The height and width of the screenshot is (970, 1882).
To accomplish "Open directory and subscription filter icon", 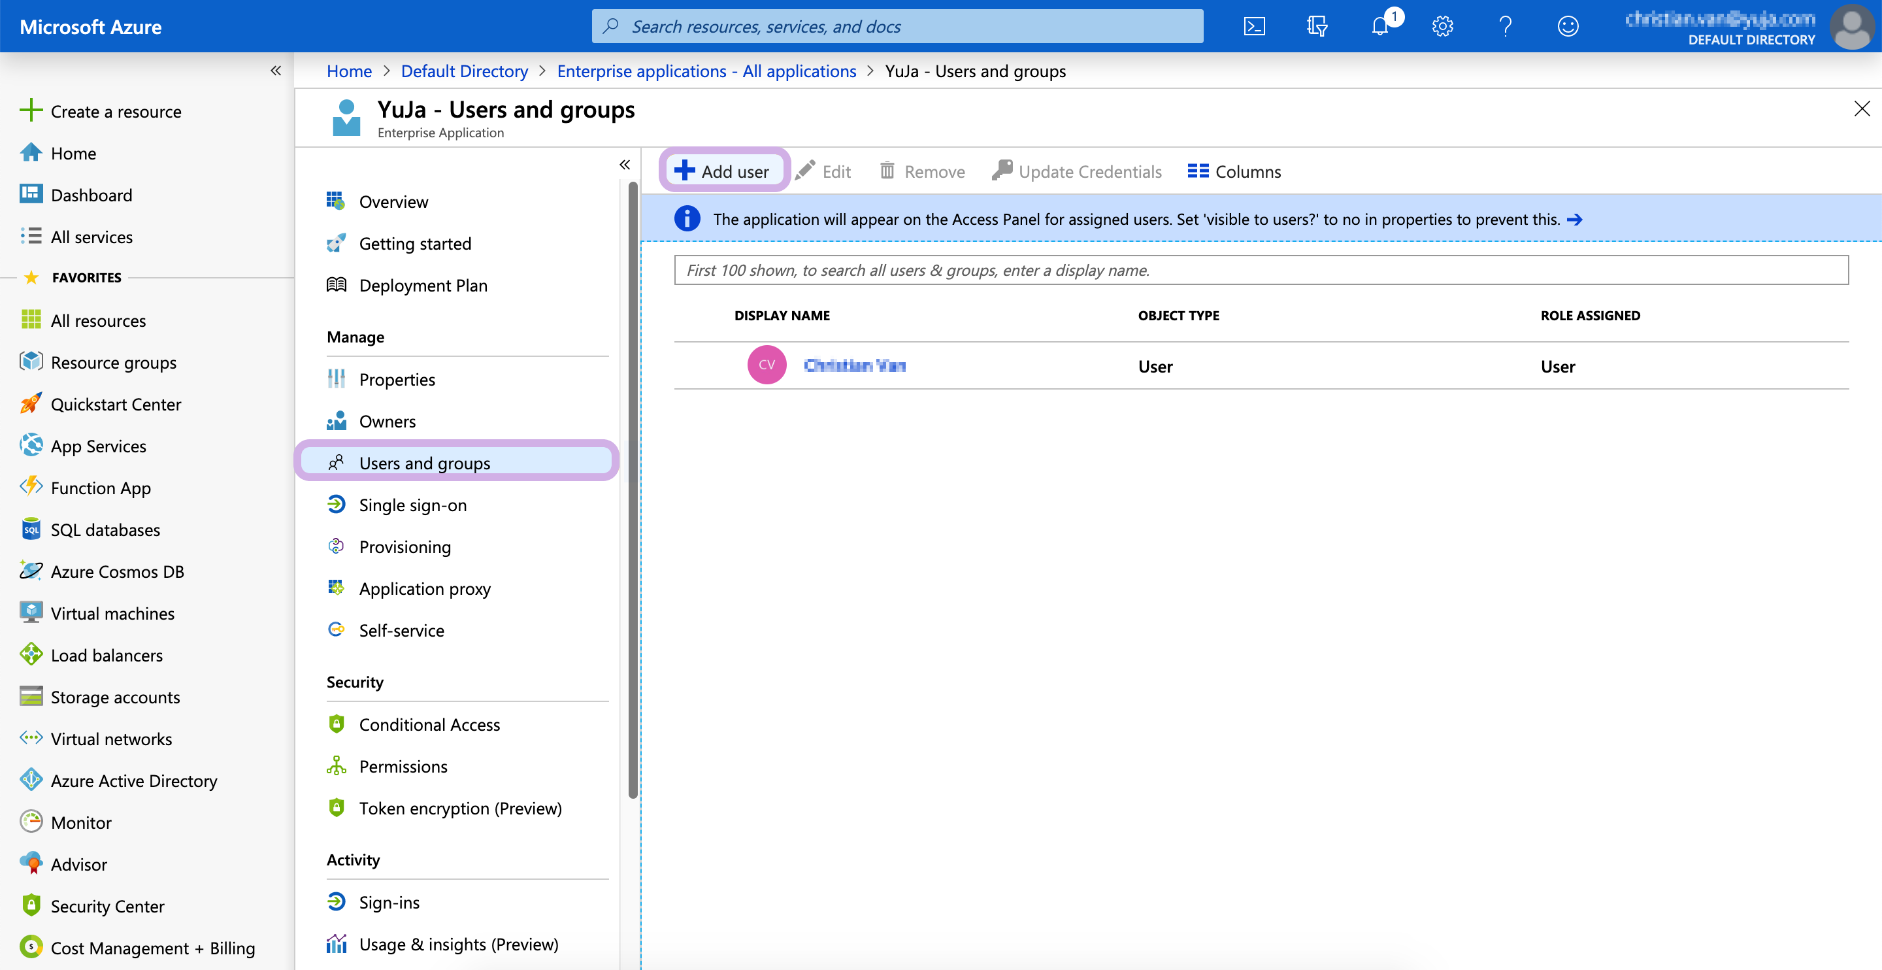I will click(x=1317, y=27).
